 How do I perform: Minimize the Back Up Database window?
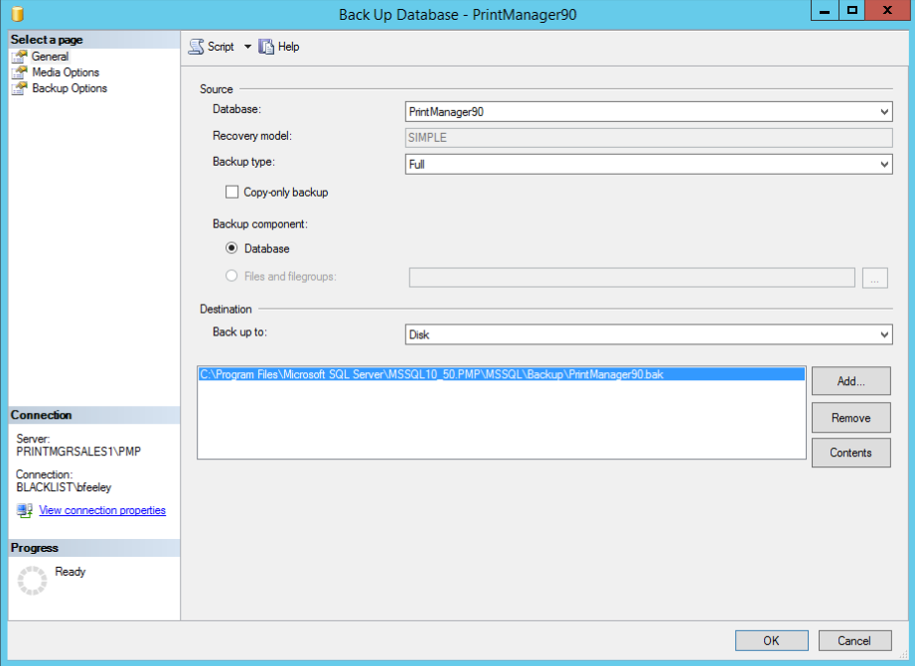tap(825, 11)
